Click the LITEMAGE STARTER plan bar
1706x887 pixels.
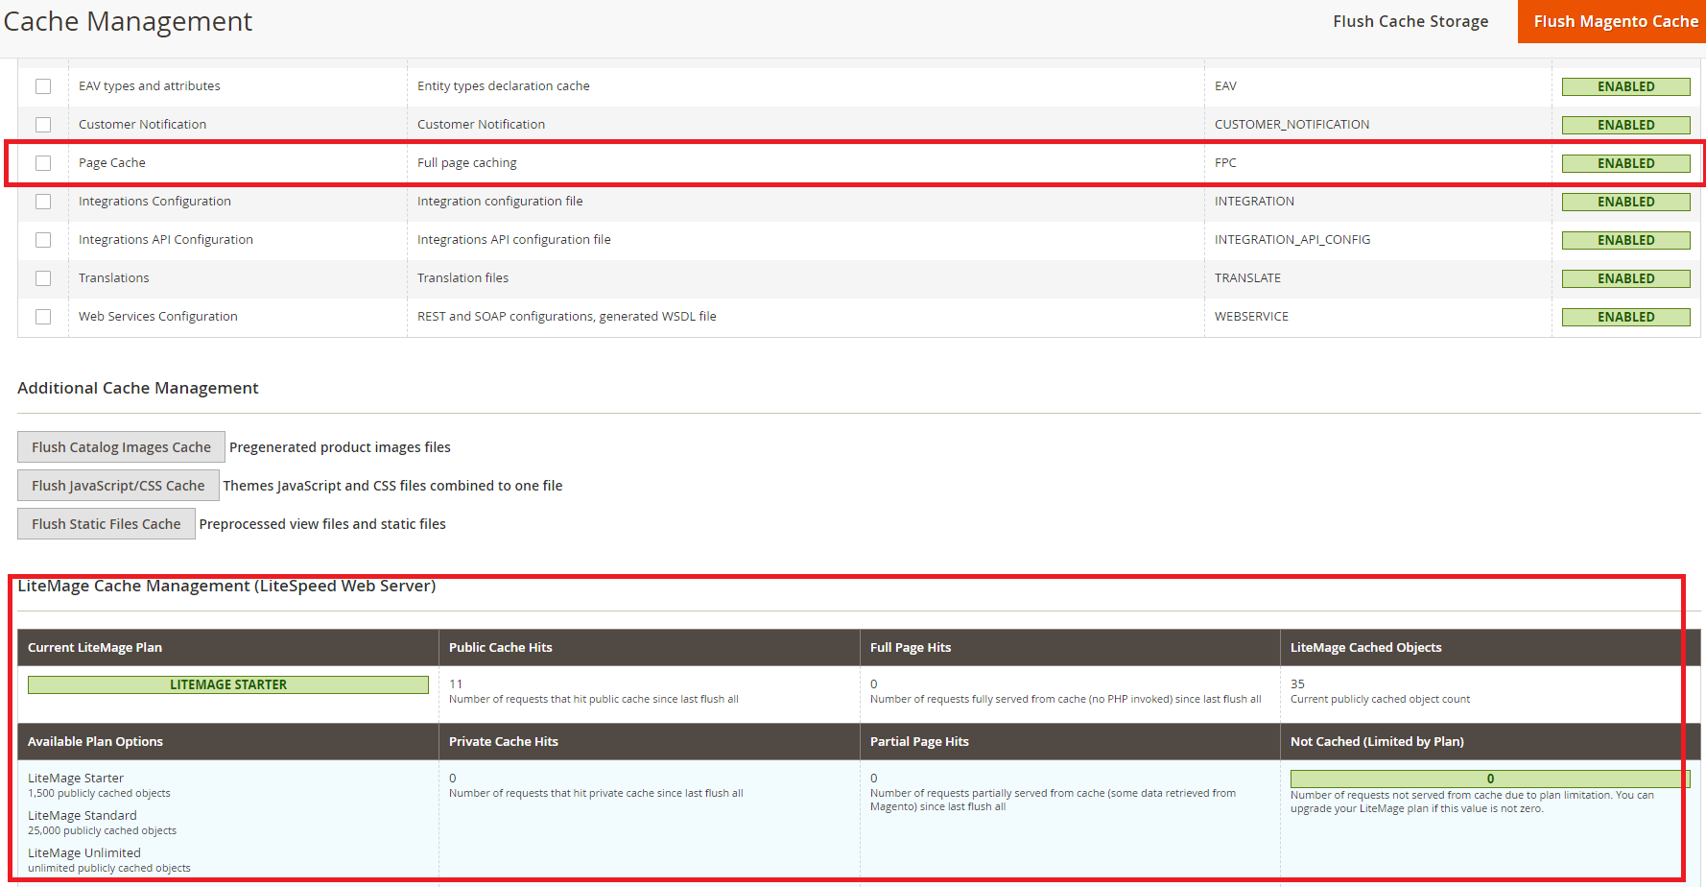coord(228,684)
